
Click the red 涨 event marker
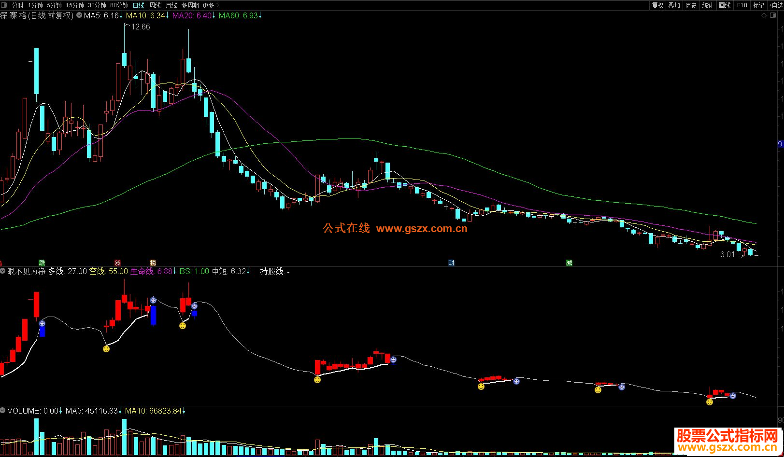point(117,263)
